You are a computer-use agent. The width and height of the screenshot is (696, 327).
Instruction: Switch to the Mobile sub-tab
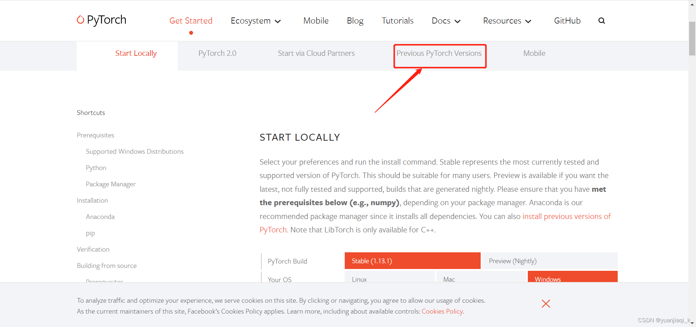tap(534, 53)
